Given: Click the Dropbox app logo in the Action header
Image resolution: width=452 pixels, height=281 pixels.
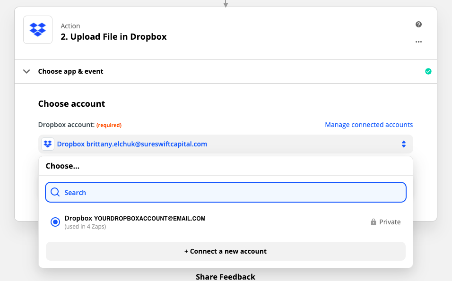Looking at the screenshot, I should click(x=37, y=30).
